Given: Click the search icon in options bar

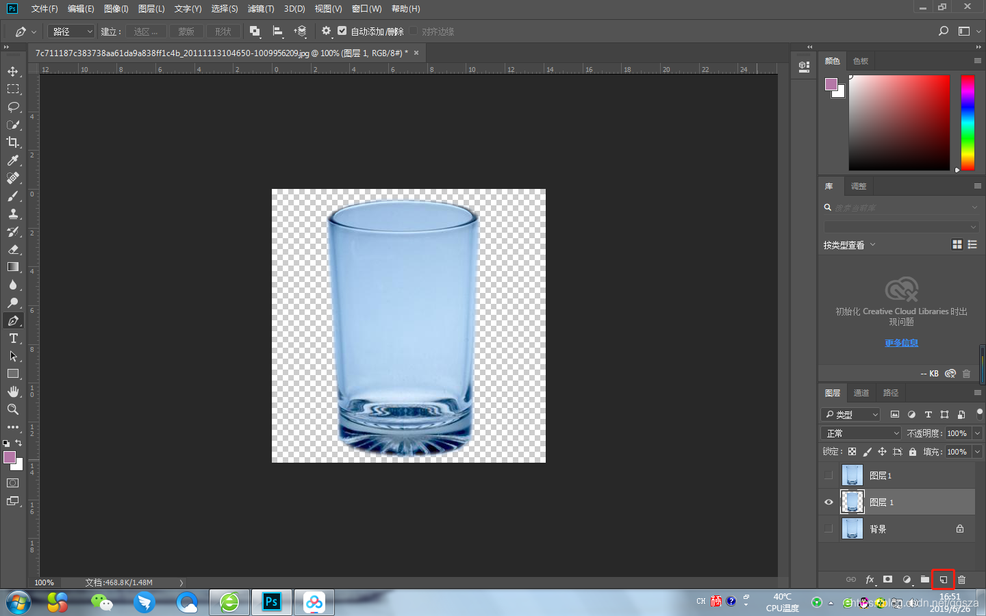Looking at the screenshot, I should click(x=944, y=31).
